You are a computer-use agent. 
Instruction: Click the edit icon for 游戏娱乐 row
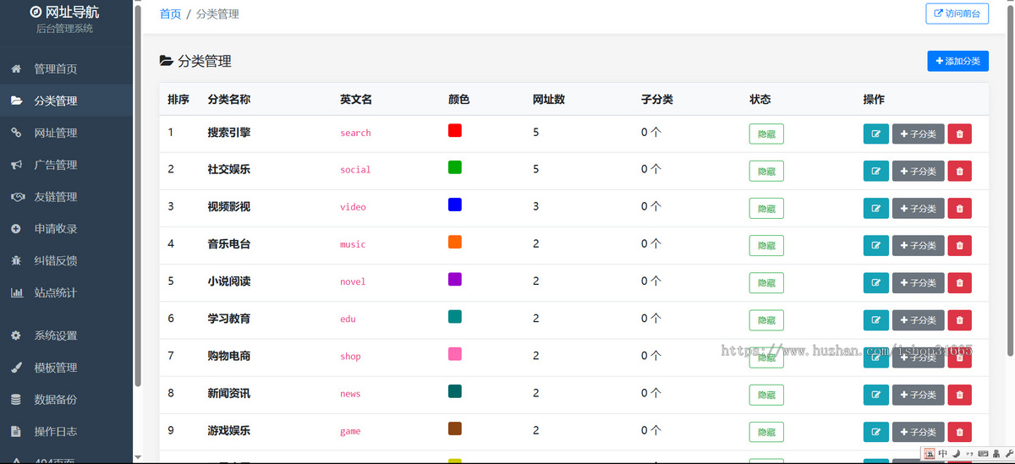(875, 431)
